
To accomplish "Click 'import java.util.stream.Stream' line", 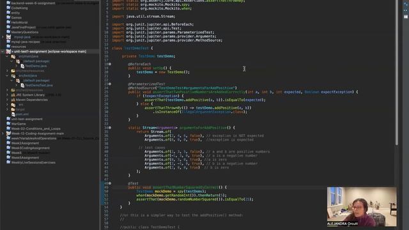I will click(143, 17).
